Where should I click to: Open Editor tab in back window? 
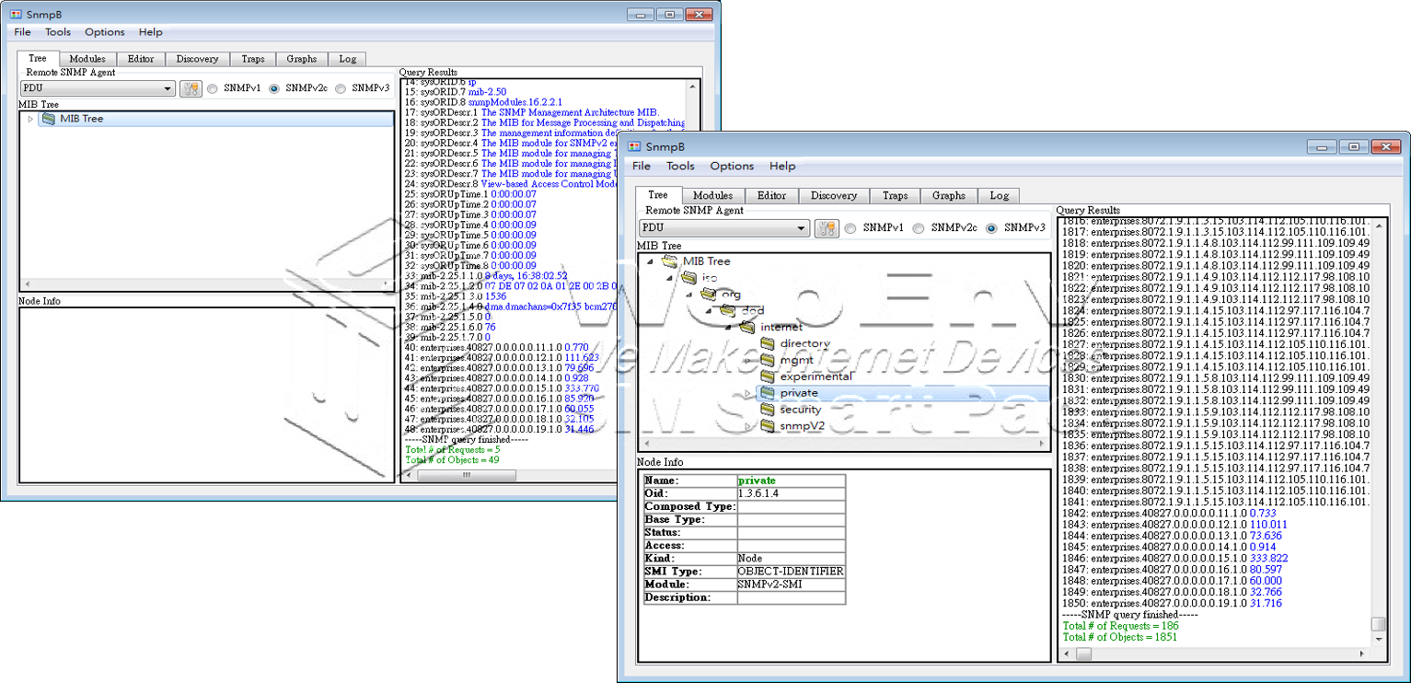point(141,59)
